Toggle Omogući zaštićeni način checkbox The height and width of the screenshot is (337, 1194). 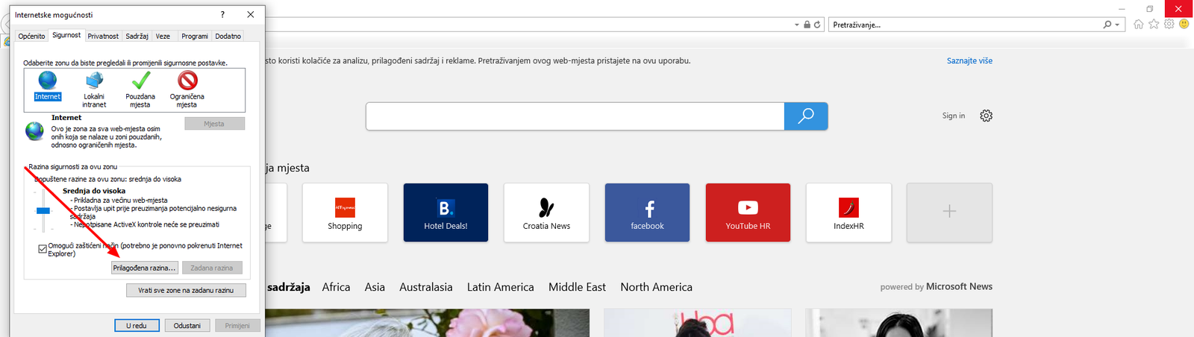(x=43, y=249)
